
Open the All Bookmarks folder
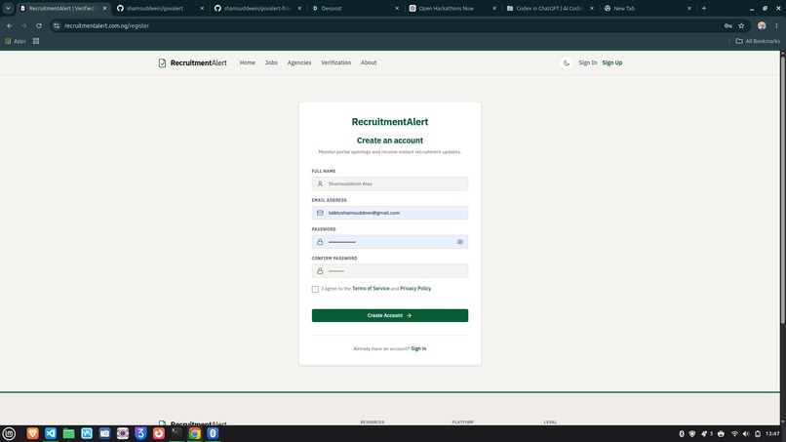(758, 41)
